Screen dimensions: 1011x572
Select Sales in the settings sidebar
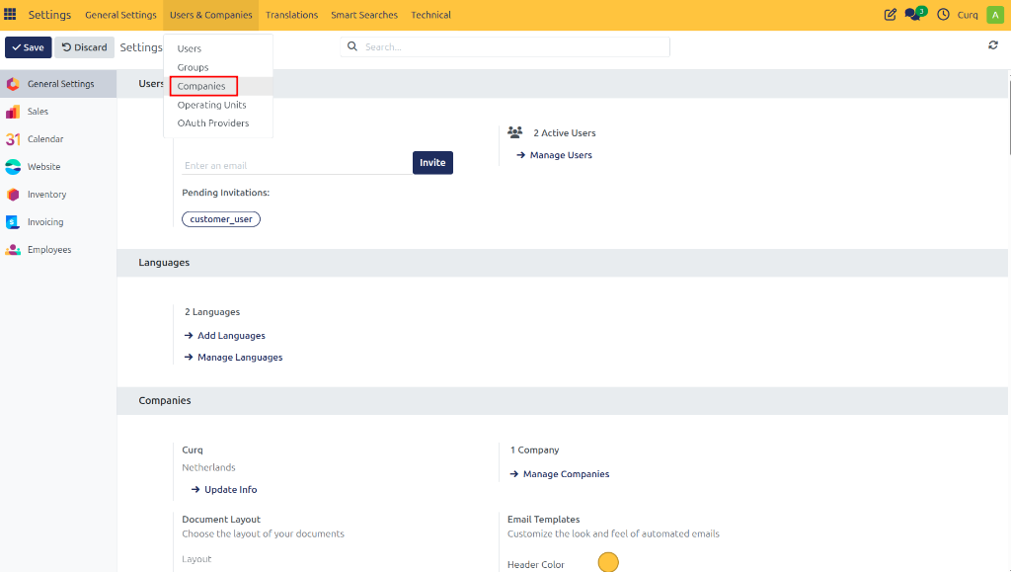click(58, 112)
